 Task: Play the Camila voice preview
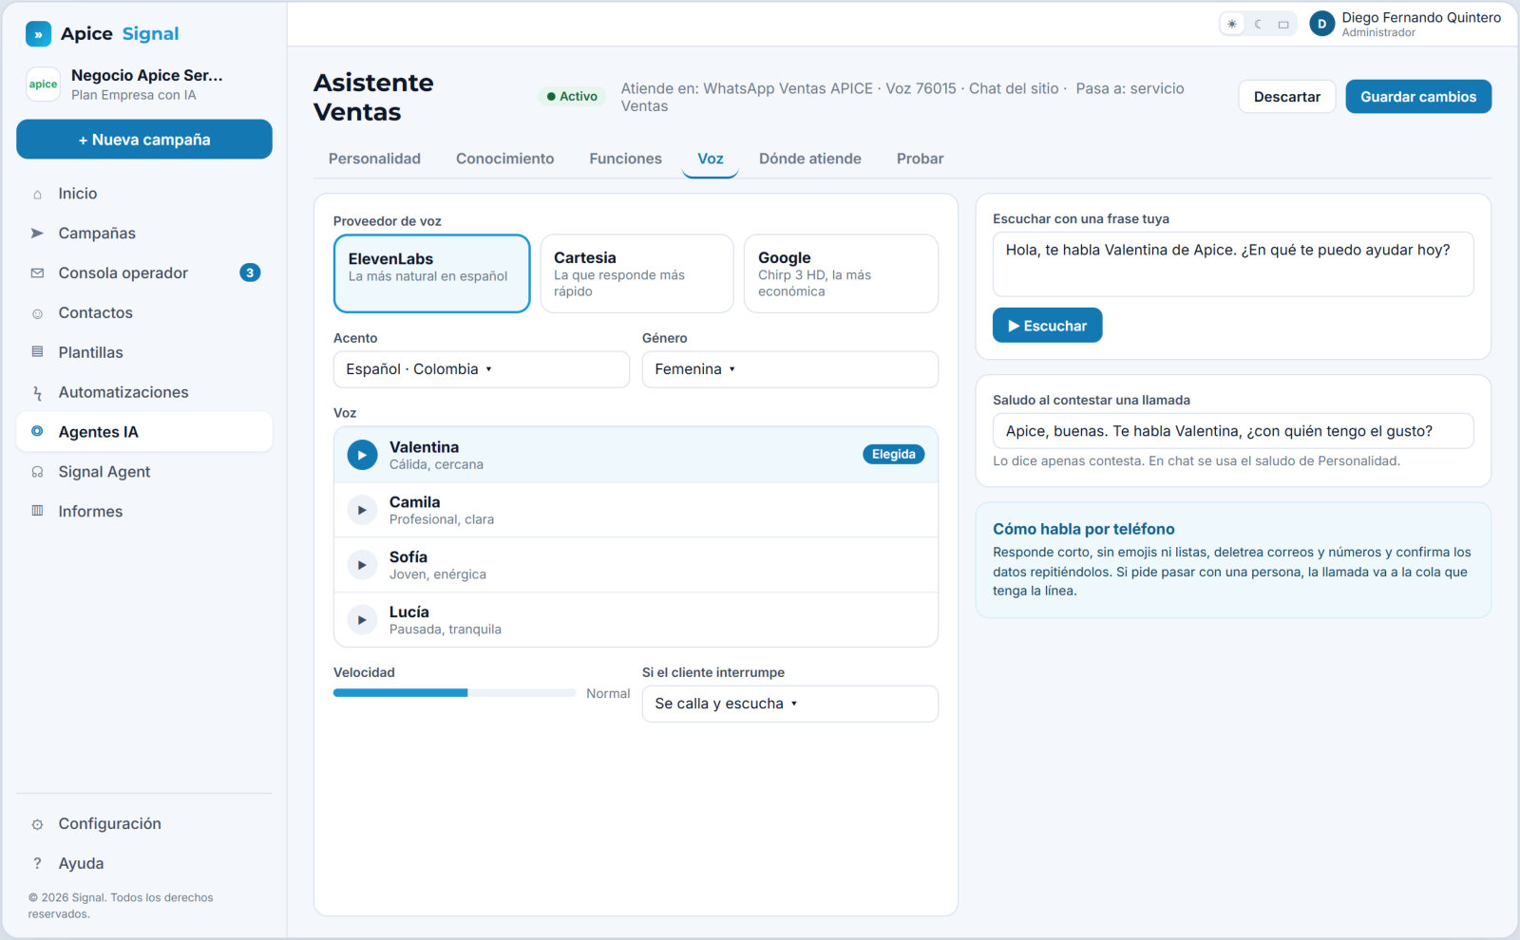[x=362, y=510]
